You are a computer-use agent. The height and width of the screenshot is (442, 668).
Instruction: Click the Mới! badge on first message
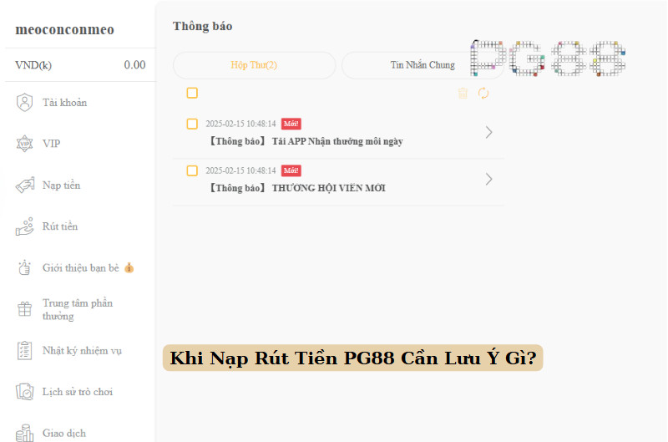(291, 124)
